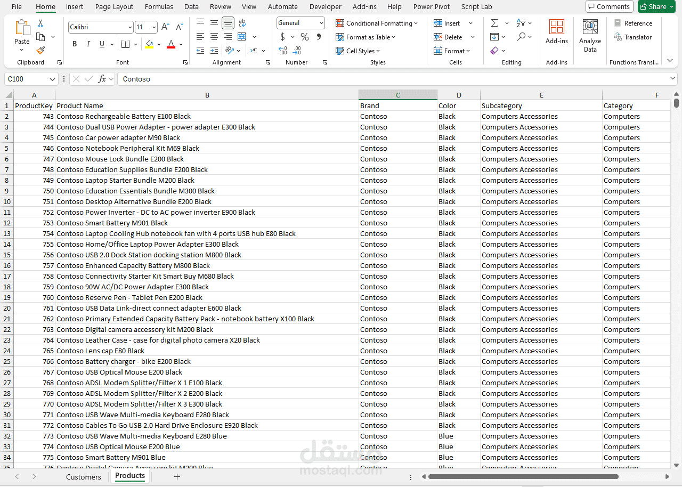
Task: Click the AutoSum sigma icon
Action: click(494, 23)
